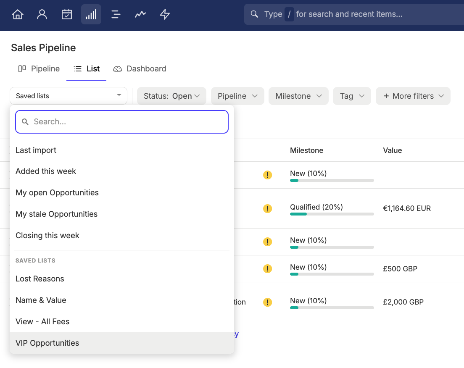Open the Calendar and tasks icon
The width and height of the screenshot is (464, 368).
click(66, 14)
